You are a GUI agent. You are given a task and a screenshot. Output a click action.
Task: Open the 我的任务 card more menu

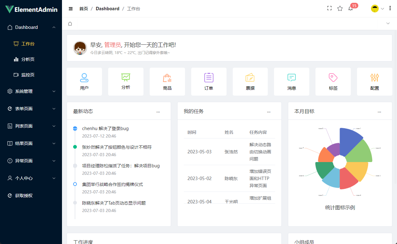click(269, 111)
